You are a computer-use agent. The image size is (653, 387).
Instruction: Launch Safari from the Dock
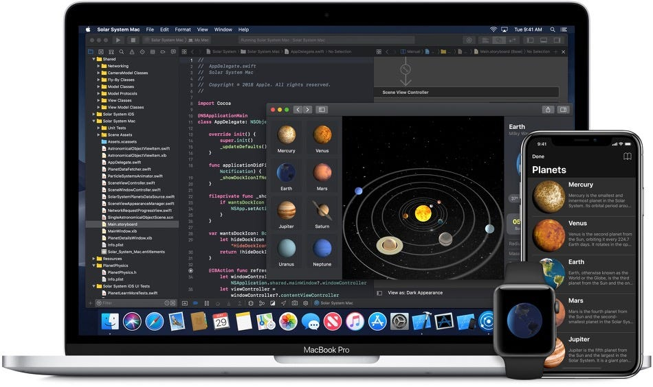155,322
